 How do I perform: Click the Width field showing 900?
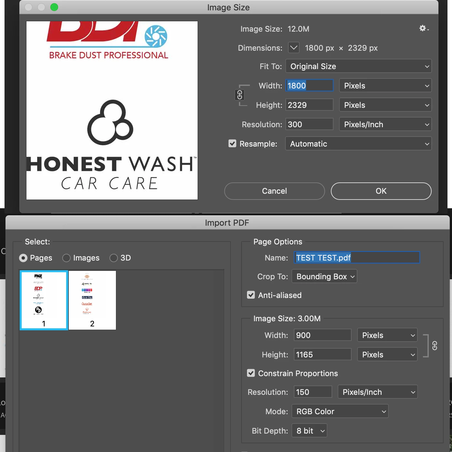pos(323,335)
